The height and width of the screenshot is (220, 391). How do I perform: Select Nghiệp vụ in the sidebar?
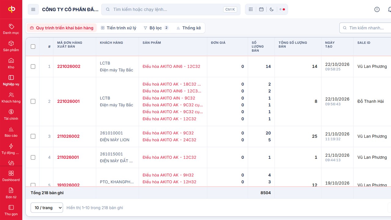pyautogui.click(x=11, y=80)
